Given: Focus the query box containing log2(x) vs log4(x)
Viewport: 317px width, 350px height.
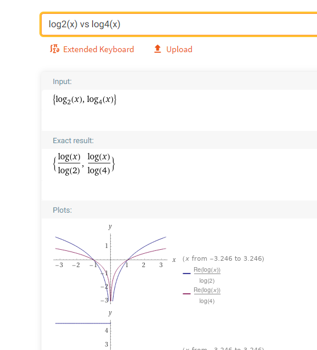Looking at the screenshot, I should tap(178, 24).
